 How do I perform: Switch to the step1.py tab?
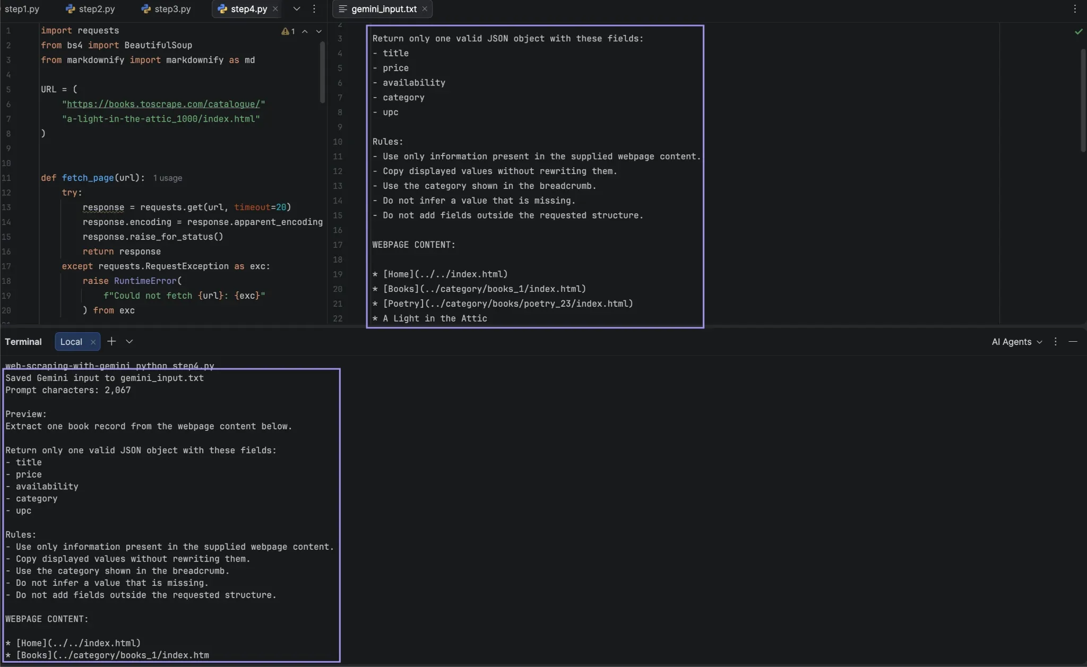tap(22, 9)
